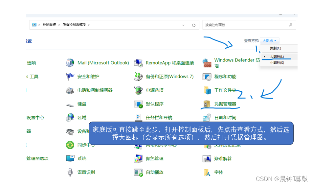
Task: Click the magnifier search icon
Action: click(x=290, y=25)
